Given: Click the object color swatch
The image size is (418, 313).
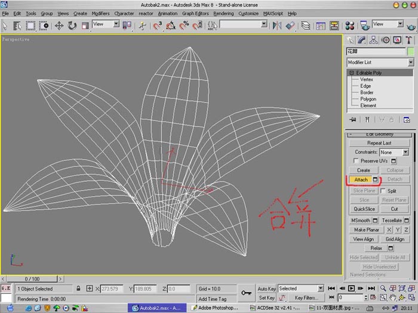Looking at the screenshot, I should pos(411,51).
